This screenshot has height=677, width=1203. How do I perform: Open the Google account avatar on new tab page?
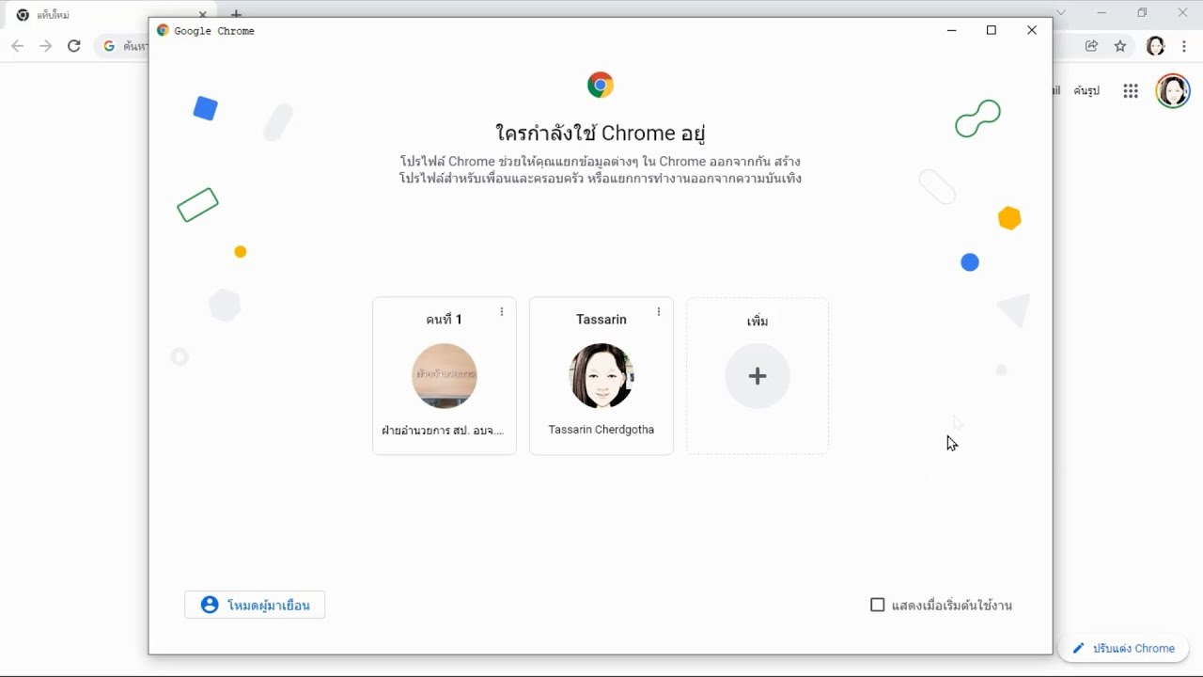coord(1173,91)
